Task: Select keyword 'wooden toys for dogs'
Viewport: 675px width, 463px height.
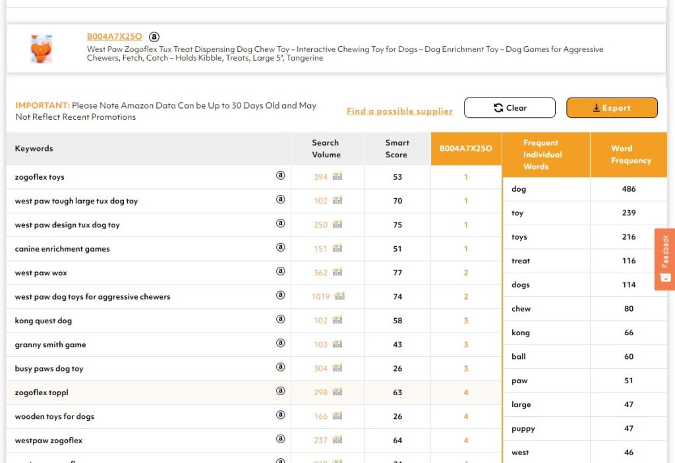Action: [55, 416]
